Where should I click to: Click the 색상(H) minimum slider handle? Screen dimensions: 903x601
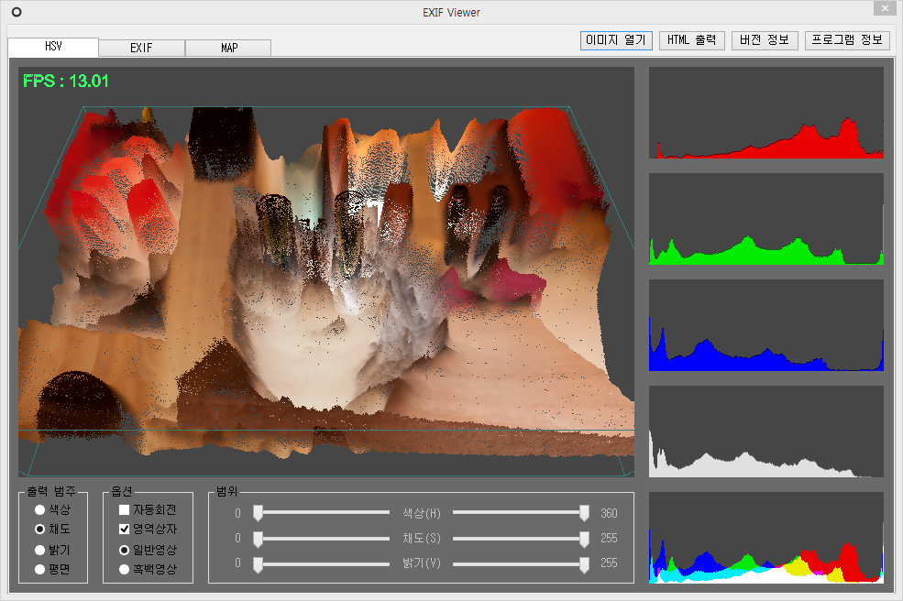click(x=259, y=513)
